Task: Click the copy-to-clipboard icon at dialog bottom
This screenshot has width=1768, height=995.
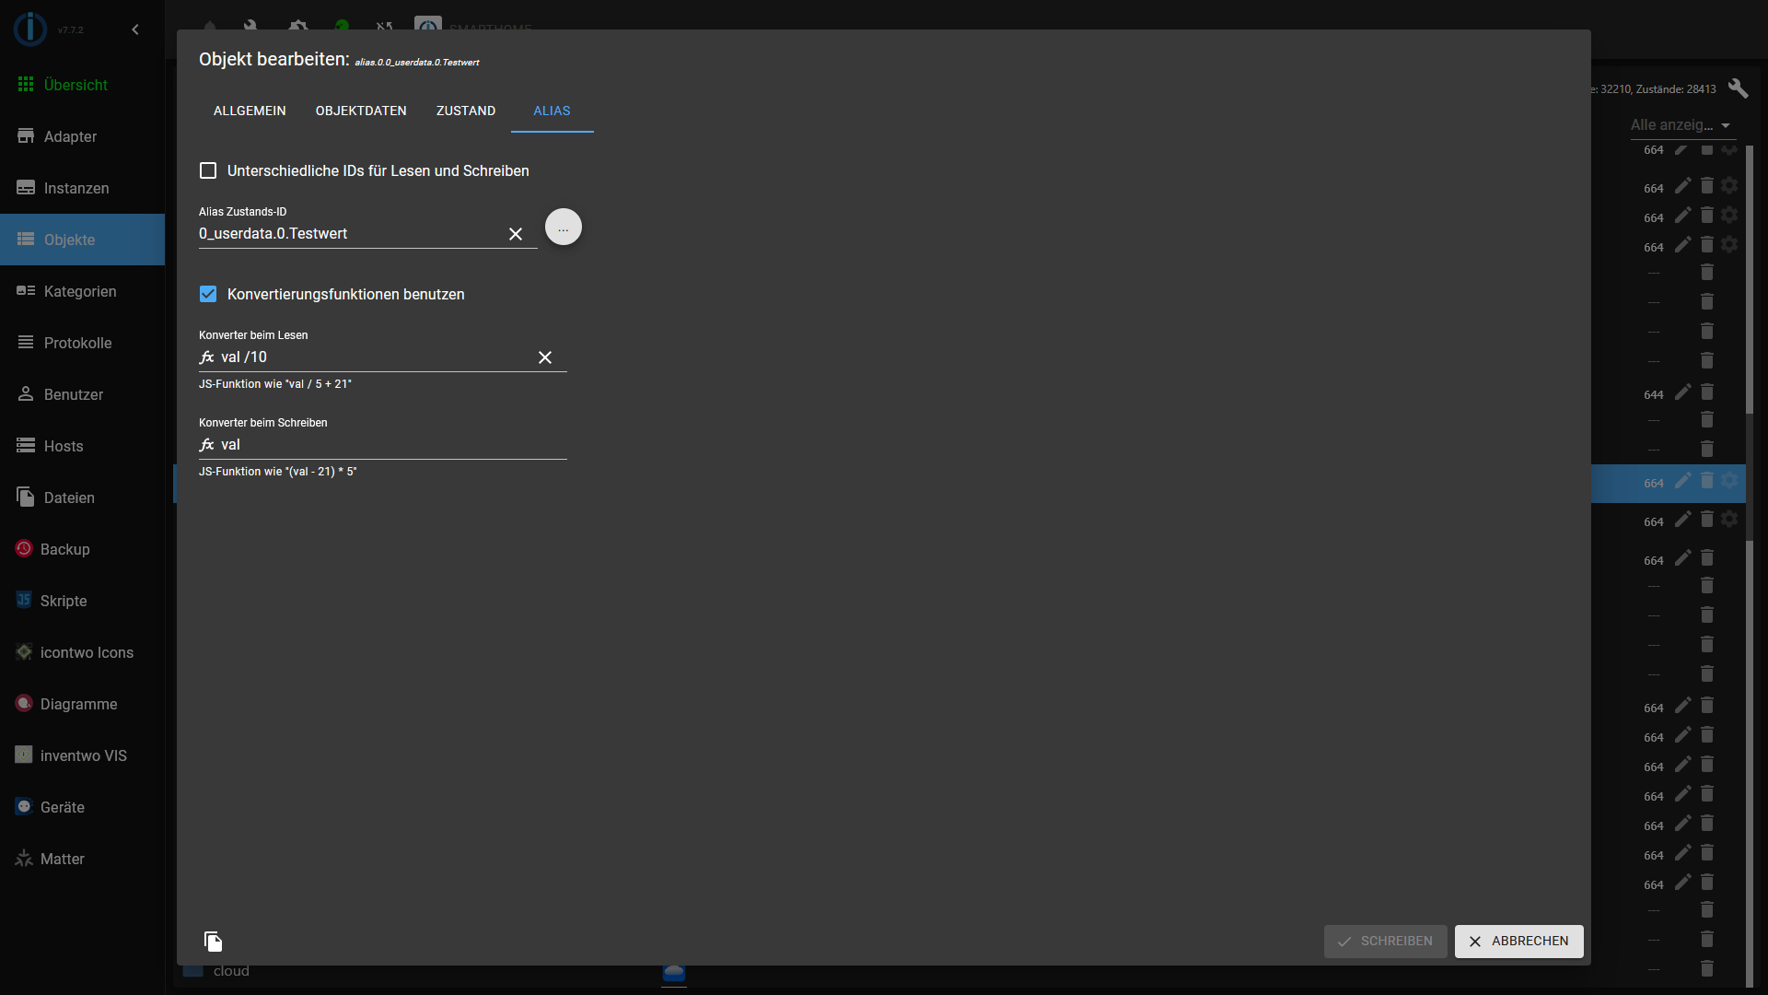Action: click(x=213, y=941)
